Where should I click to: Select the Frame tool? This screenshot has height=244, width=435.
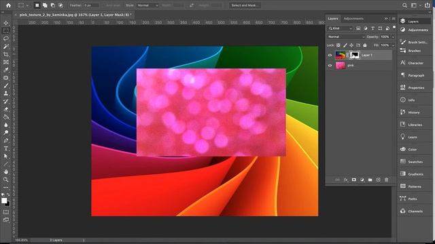point(6,62)
